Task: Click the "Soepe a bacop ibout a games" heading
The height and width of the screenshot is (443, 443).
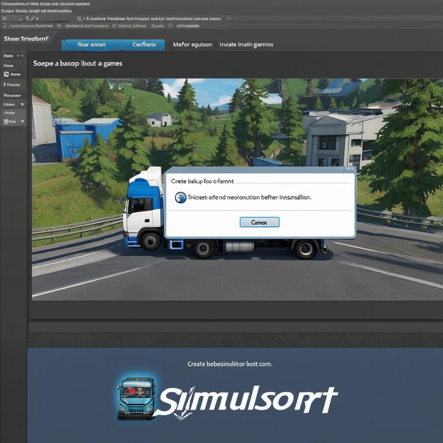Action: (78, 64)
